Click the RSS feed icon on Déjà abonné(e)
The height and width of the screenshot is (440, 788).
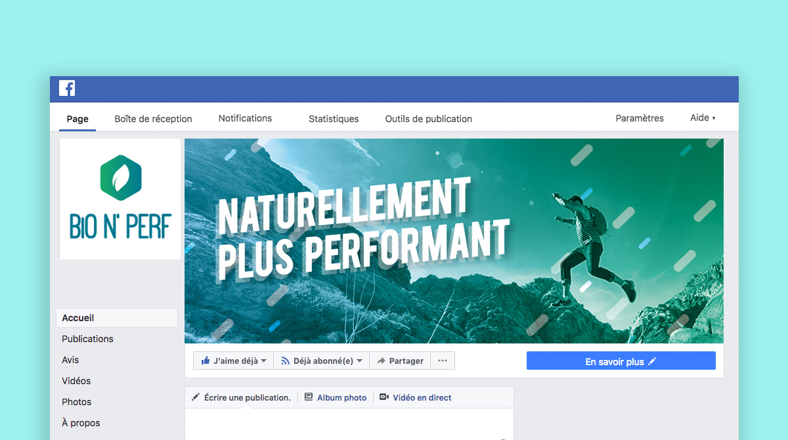[x=285, y=361]
